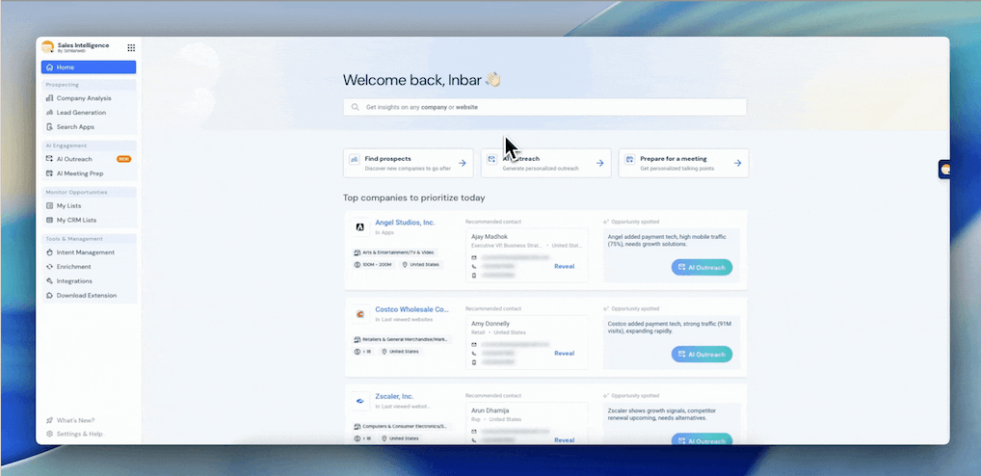Click the Arts & Entertainment/TV & Video tag

tap(395, 252)
